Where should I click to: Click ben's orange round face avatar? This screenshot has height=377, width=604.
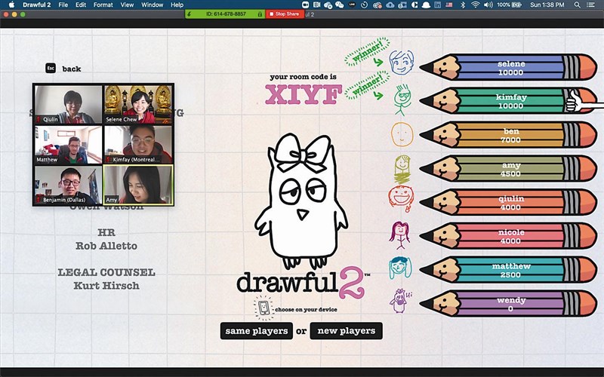pos(402,134)
